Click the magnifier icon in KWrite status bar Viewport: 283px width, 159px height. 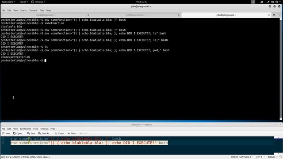(280, 157)
